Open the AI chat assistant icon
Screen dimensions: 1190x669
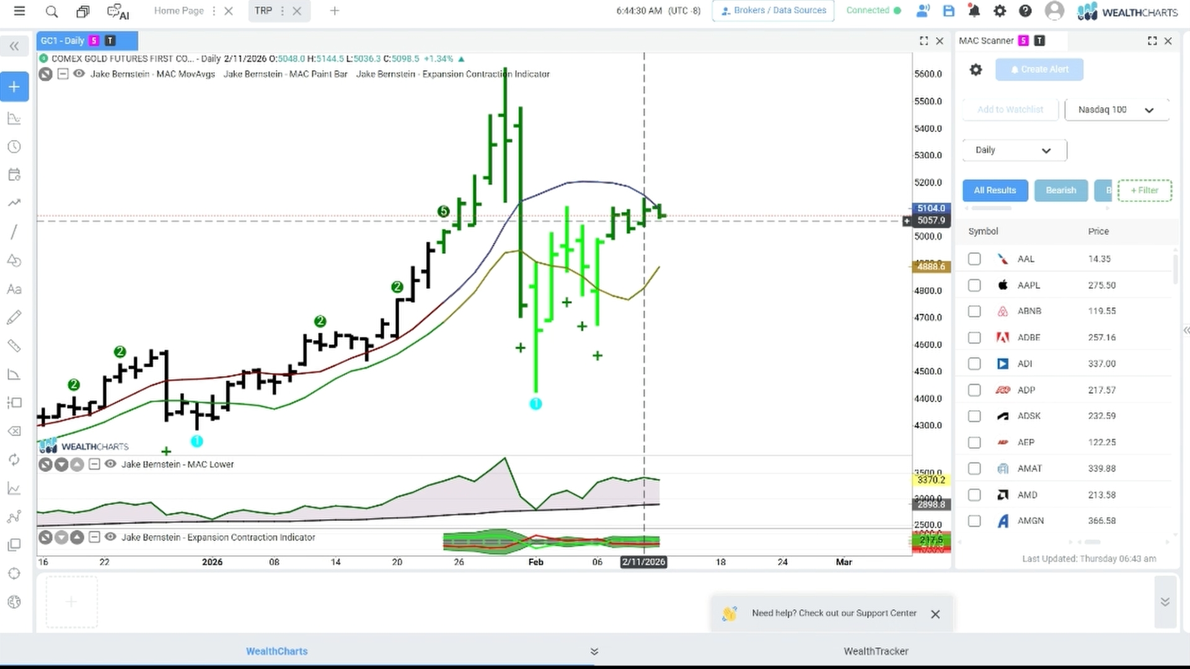click(x=118, y=11)
